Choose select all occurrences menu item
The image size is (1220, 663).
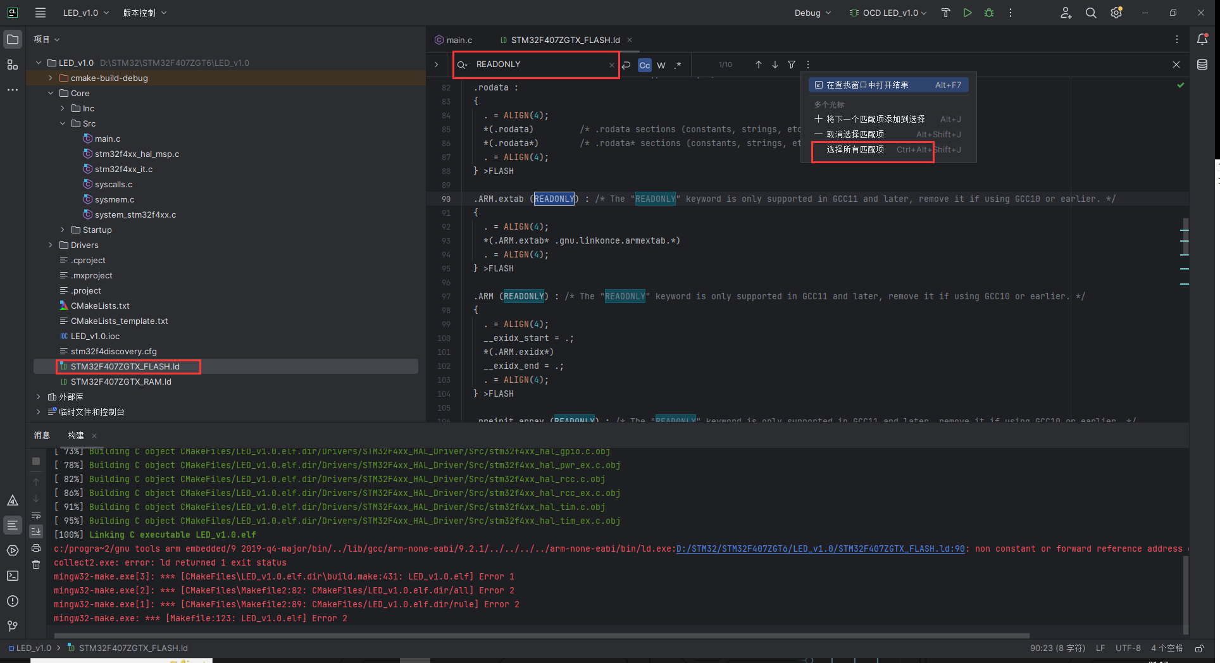coord(888,149)
